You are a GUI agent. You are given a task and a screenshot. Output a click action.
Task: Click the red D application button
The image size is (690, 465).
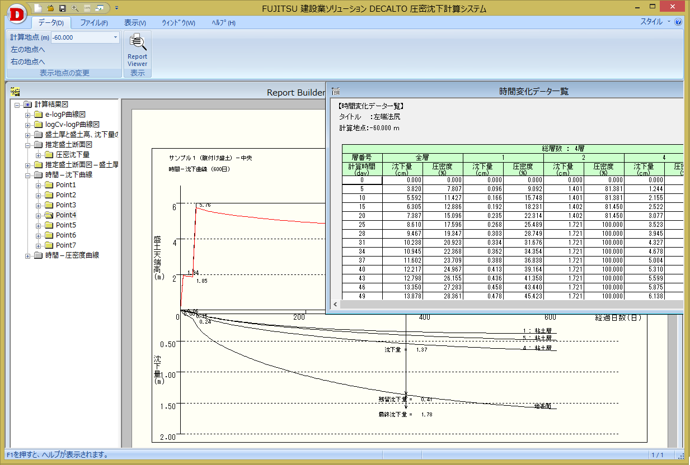click(17, 14)
